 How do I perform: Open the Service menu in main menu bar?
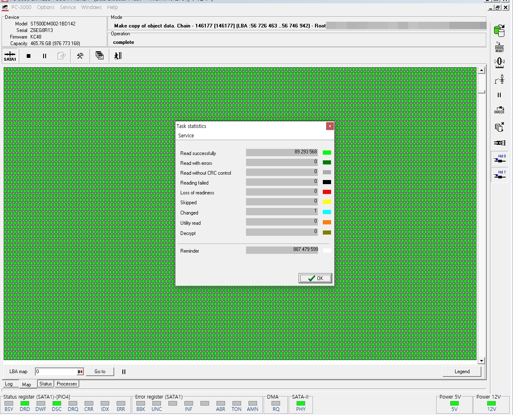pyautogui.click(x=68, y=7)
